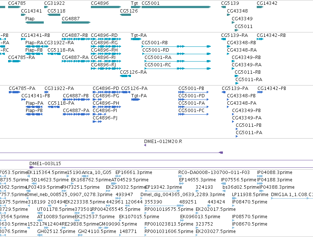The image size is (313, 237).
Task: Click the CG14342-RB transcript label
Action: (x=271, y=35)
